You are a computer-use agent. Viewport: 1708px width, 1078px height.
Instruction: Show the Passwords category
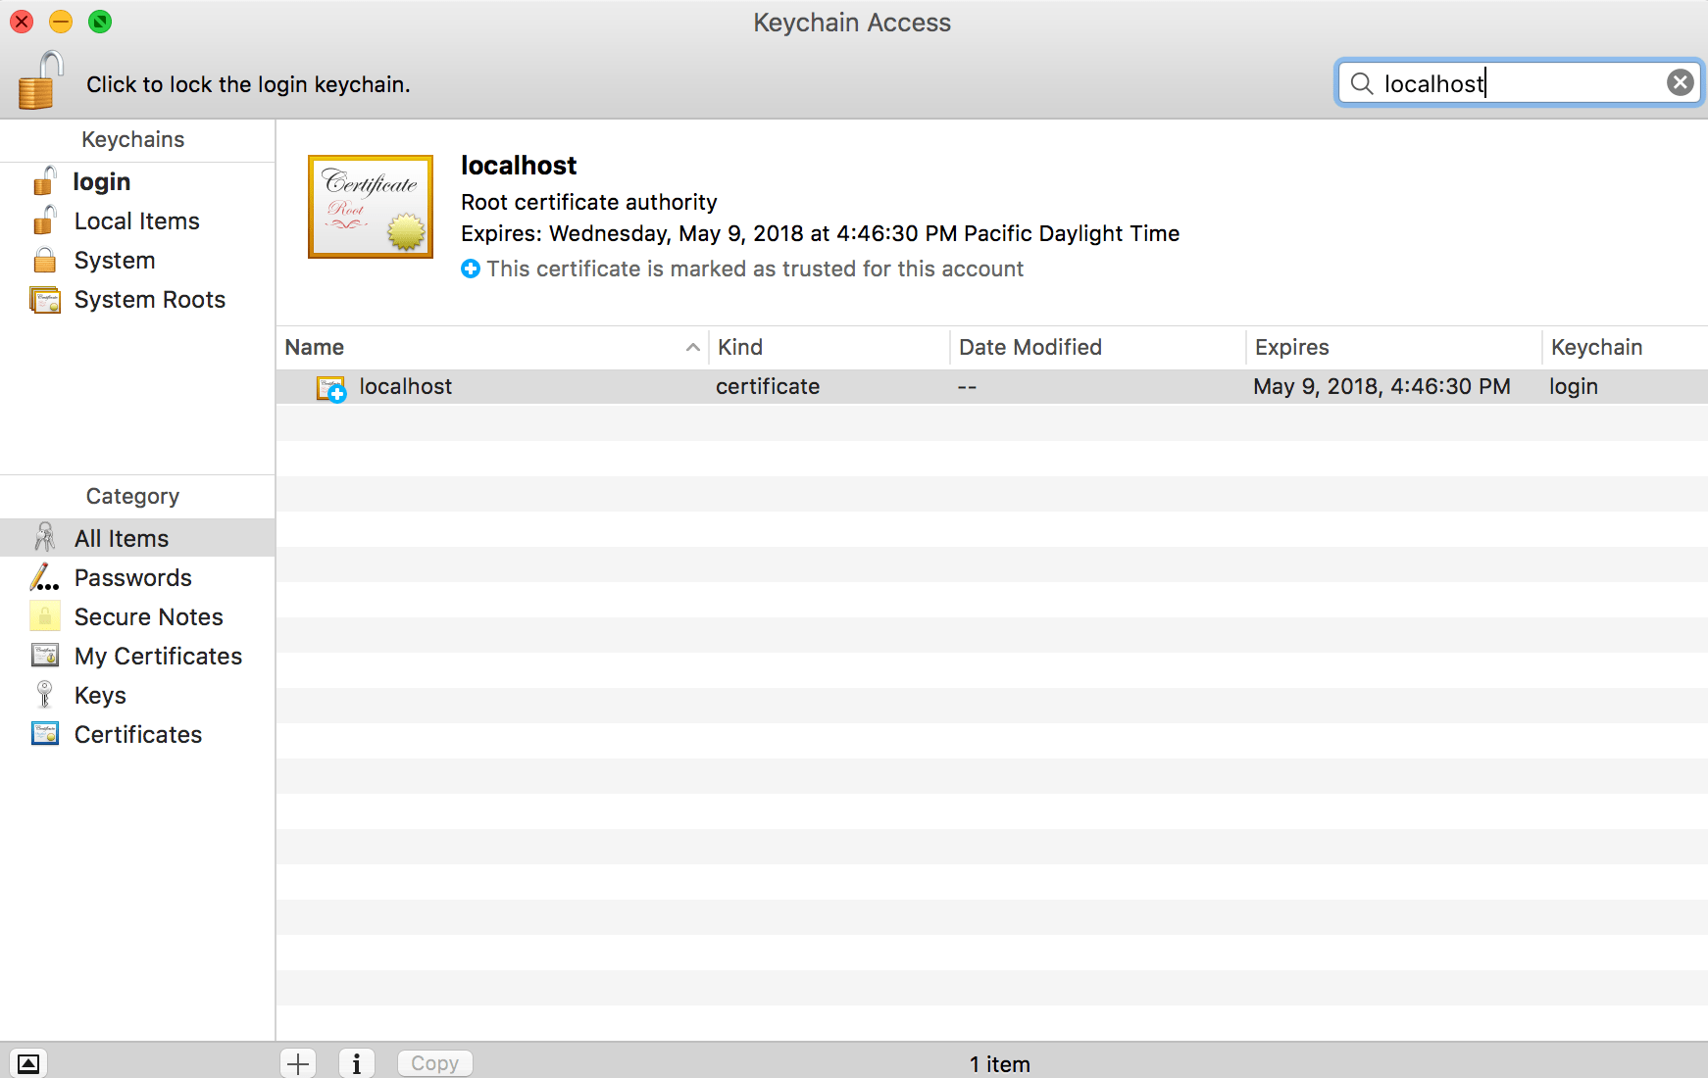tap(137, 577)
